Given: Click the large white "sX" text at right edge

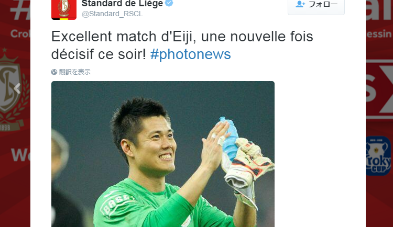Looking at the screenshot, I should [x=379, y=89].
